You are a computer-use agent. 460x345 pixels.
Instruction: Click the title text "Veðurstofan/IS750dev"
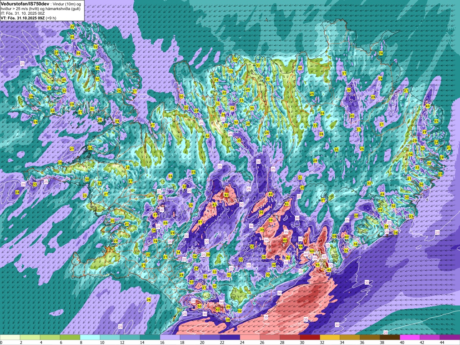[x=25, y=3]
